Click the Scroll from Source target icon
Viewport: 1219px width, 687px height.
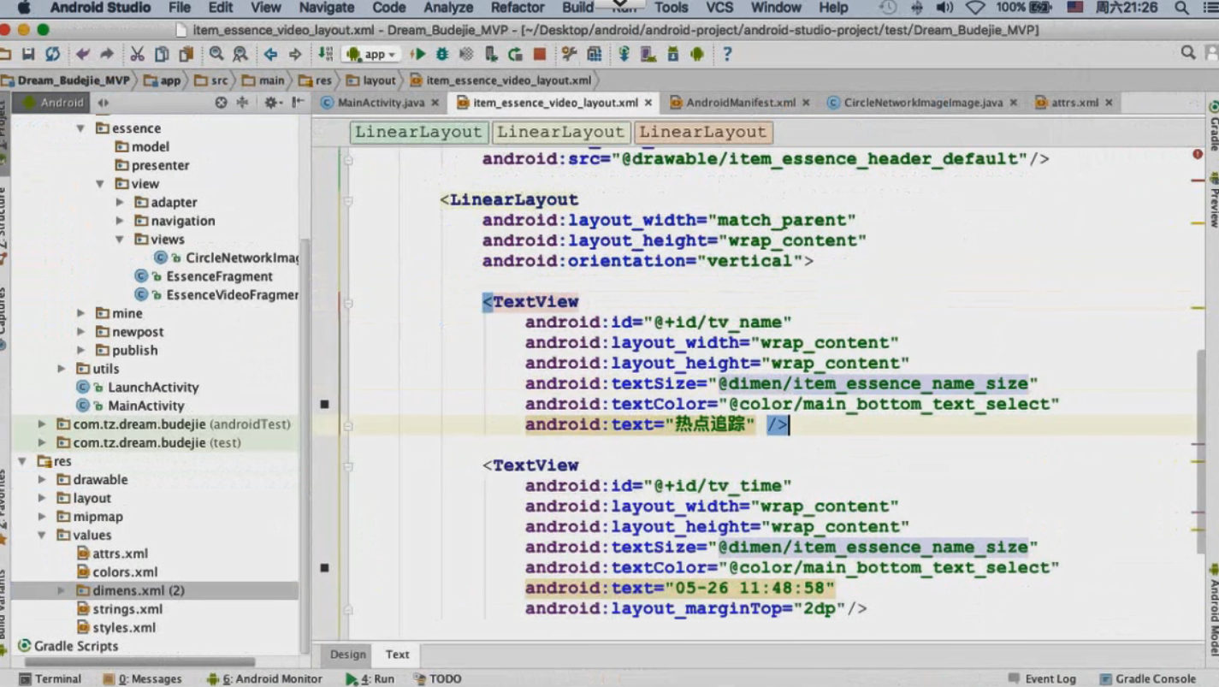(x=221, y=103)
